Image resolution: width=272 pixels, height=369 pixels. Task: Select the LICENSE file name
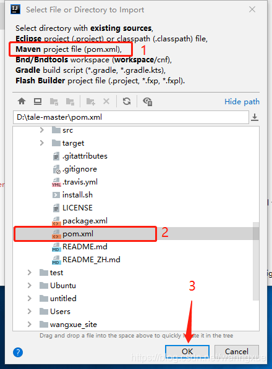point(77,208)
